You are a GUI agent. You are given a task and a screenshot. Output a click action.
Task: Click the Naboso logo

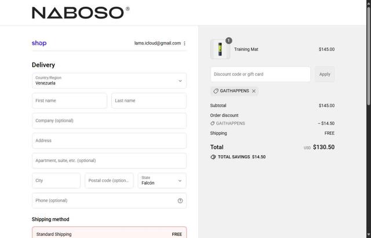[81, 13]
